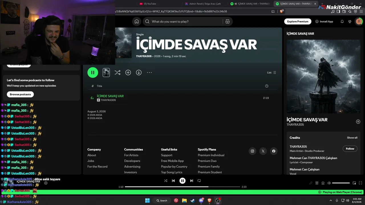Open the Browse icon in the search bar
Viewport: 365px width, 205px height.
[228, 21]
